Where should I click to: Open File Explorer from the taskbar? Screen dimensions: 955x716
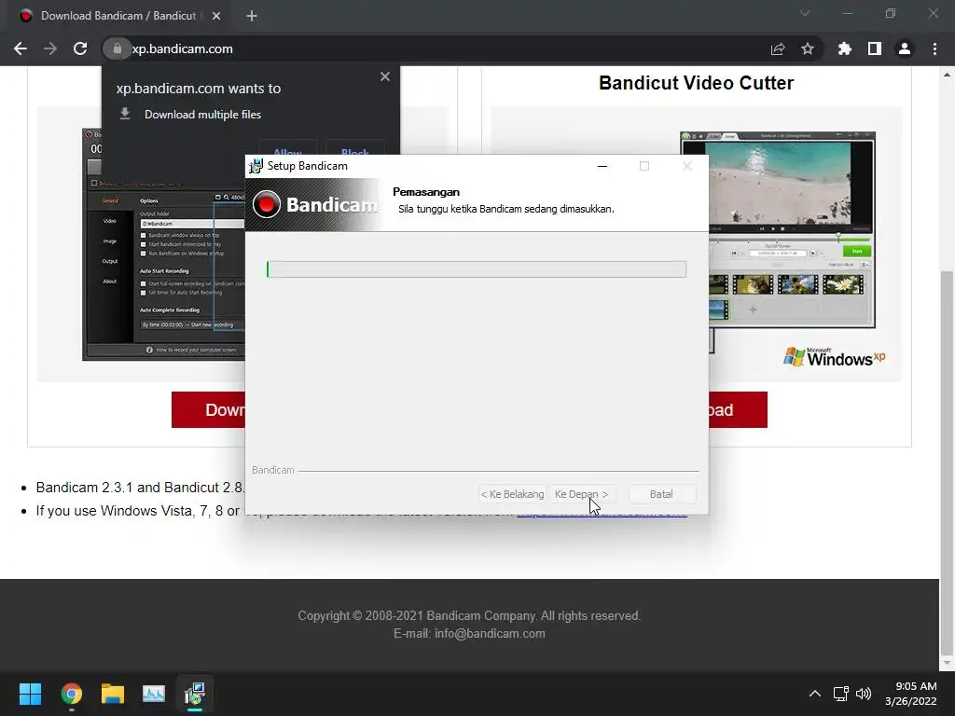coord(113,694)
